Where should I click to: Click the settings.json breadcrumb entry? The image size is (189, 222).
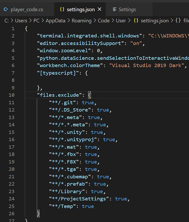coord(155,21)
